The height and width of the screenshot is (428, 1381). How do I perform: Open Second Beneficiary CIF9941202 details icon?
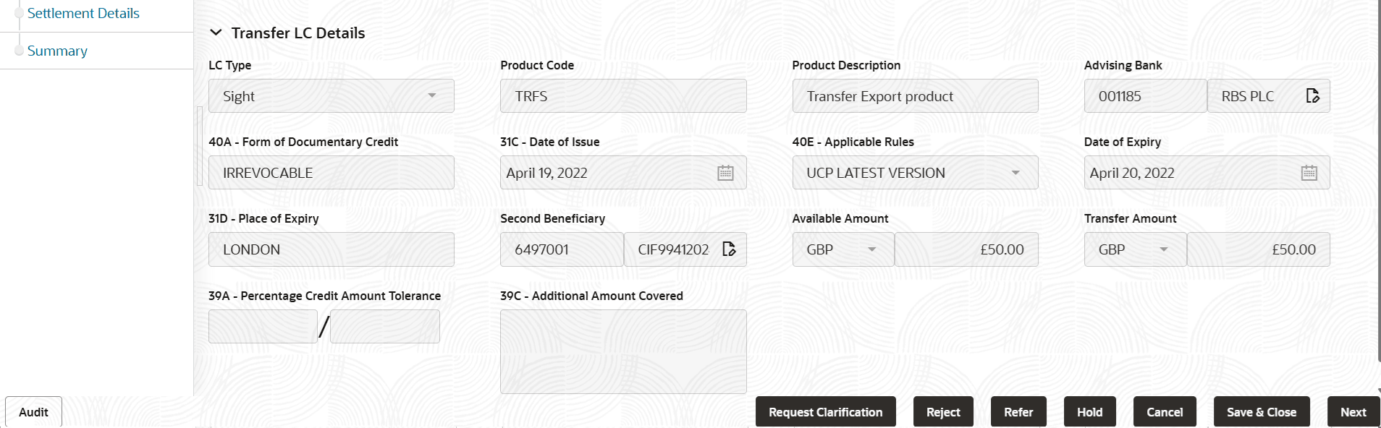click(729, 249)
